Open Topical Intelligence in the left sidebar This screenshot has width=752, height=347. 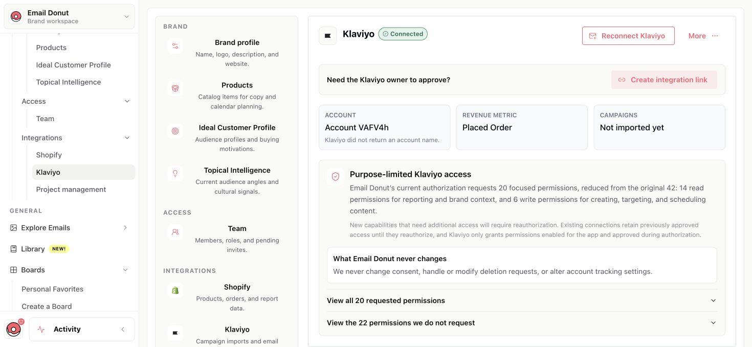coord(69,82)
